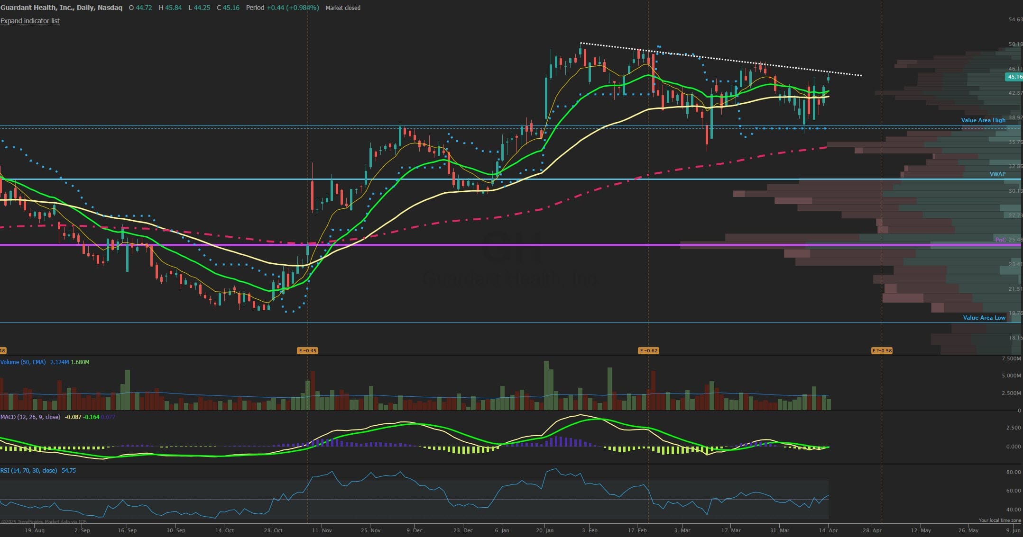This screenshot has width=1023, height=537.
Task: Click the close value C 45.16 in header
Action: pyautogui.click(x=228, y=8)
